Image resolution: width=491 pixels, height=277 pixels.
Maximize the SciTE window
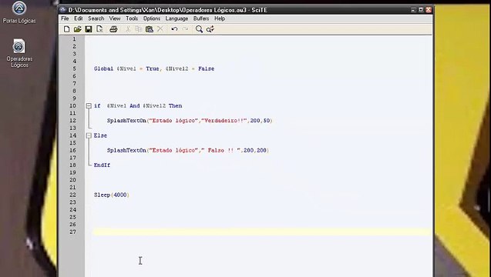[421, 10]
